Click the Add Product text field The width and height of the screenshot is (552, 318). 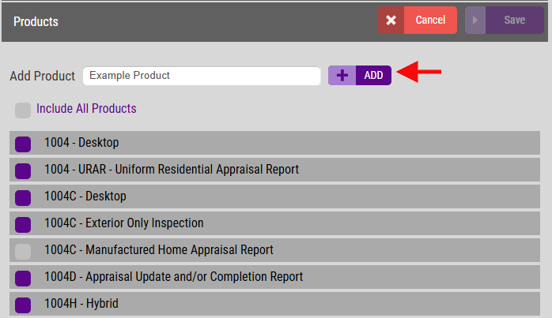point(202,76)
